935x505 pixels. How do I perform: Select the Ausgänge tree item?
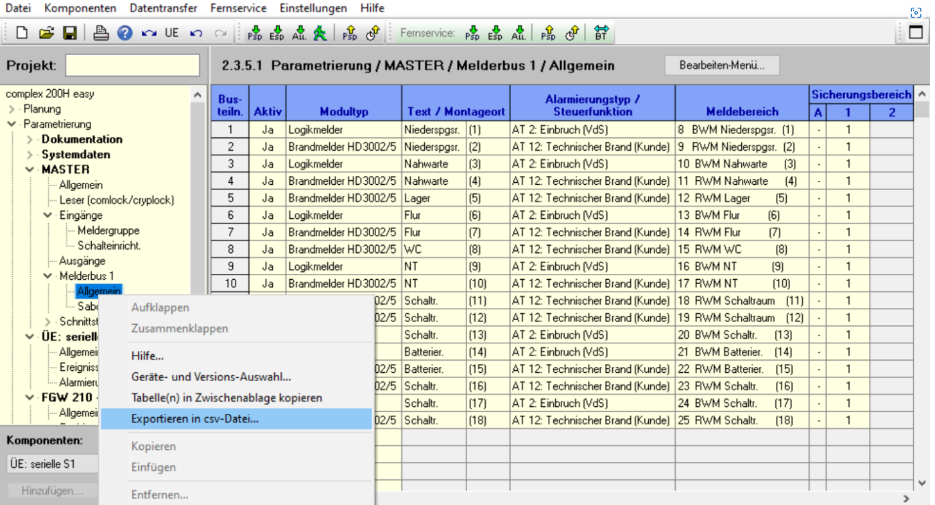tap(82, 261)
